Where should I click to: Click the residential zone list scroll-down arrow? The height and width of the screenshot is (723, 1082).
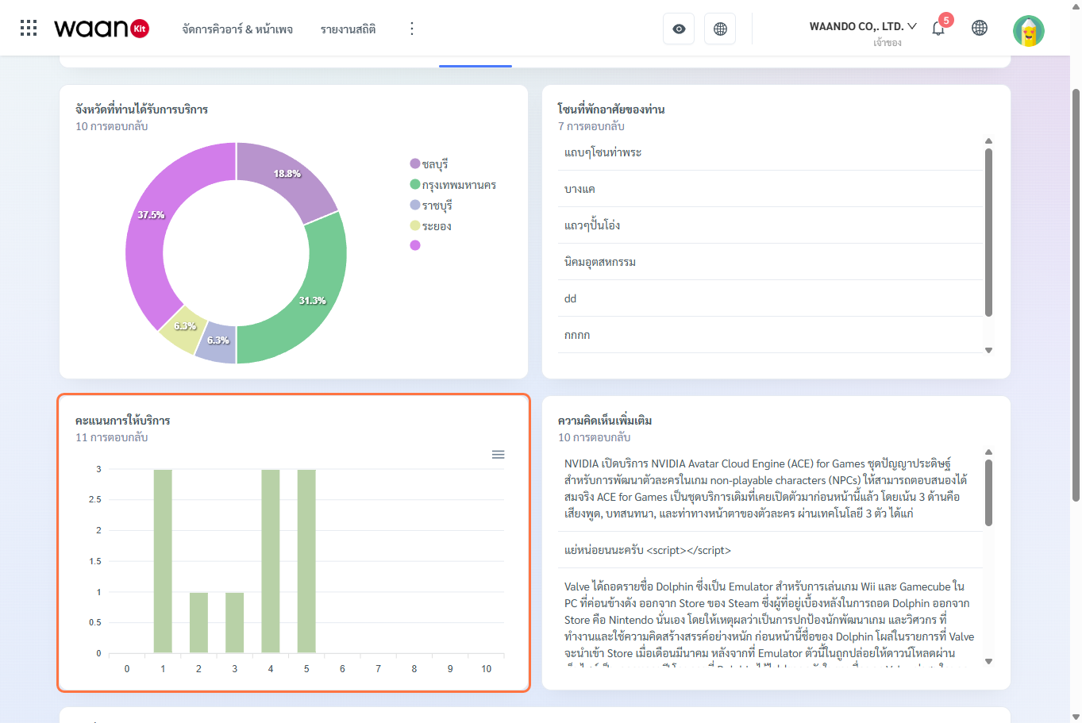(988, 350)
